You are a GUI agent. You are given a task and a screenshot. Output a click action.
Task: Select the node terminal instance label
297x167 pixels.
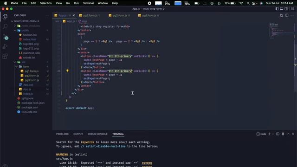[261, 134]
